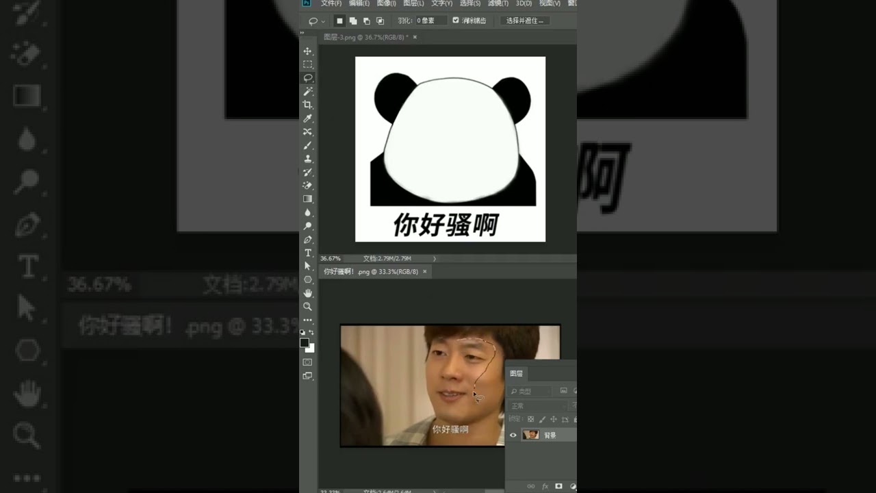Toggle lock position icon
This screenshot has width=876, height=493.
[x=553, y=420]
